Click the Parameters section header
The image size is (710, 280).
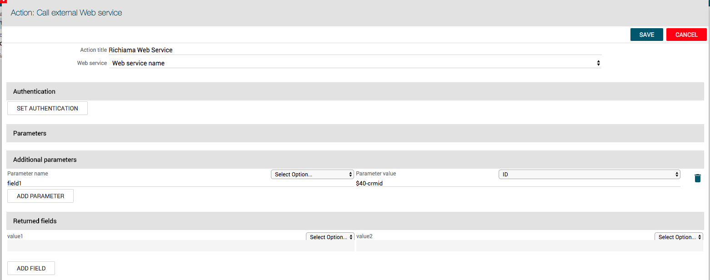[355, 133]
